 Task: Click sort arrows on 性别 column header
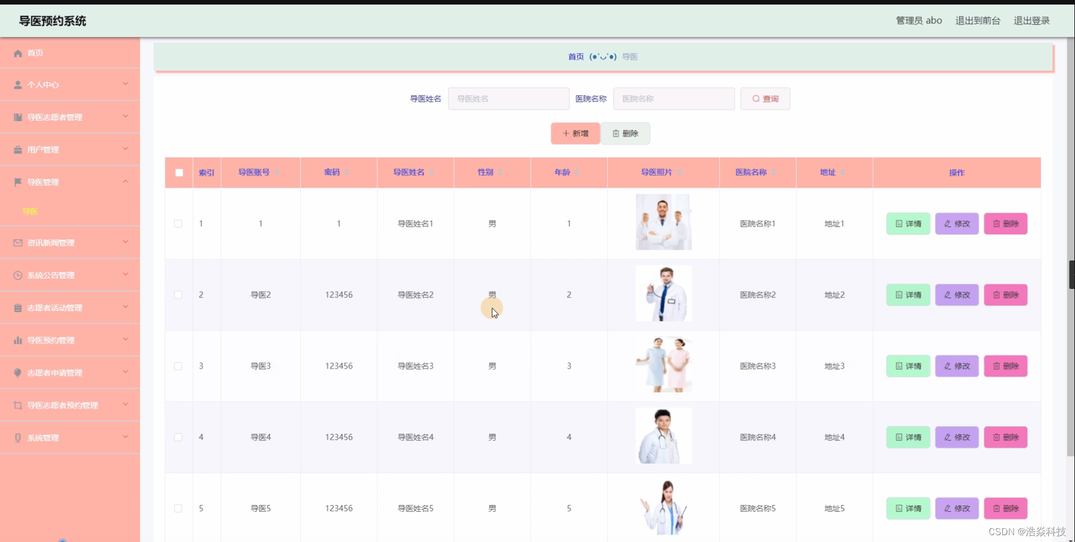coord(500,172)
